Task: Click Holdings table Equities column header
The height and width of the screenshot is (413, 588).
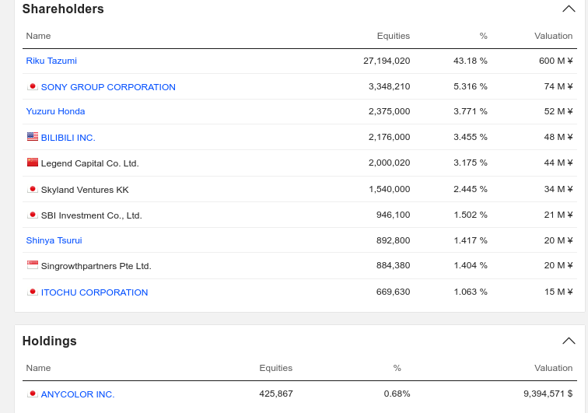Action: (x=276, y=368)
